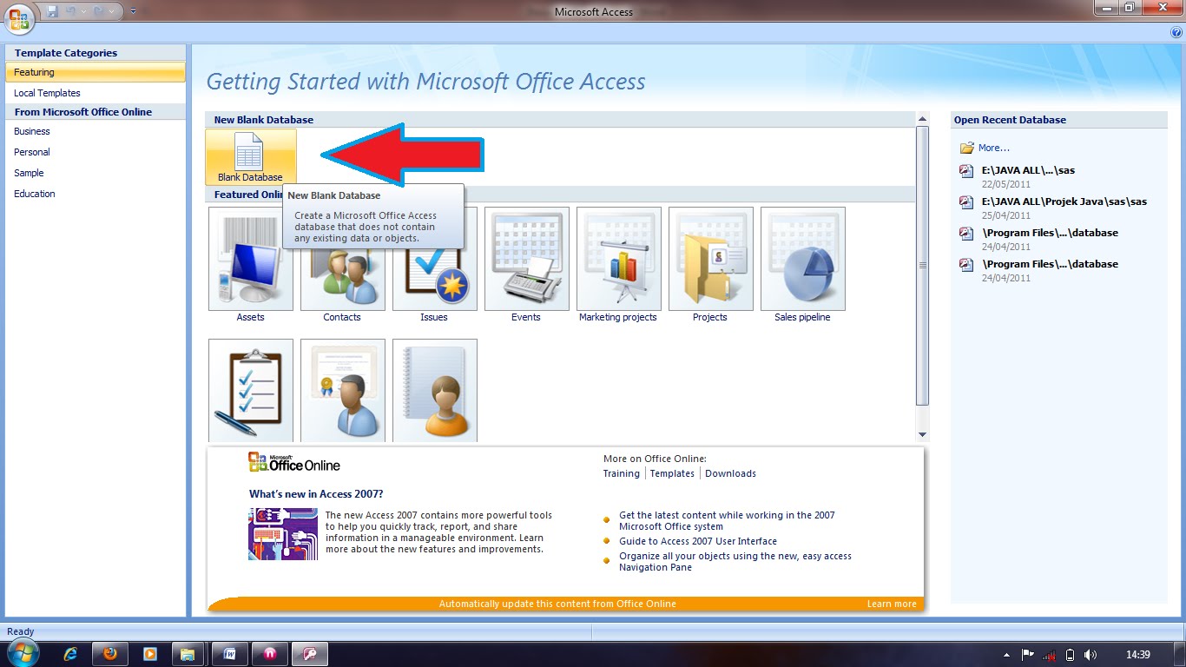The width and height of the screenshot is (1186, 667).
Task: Open recent database E:\JAVA ALL\Projek Java\sas\sas
Action: point(1064,201)
